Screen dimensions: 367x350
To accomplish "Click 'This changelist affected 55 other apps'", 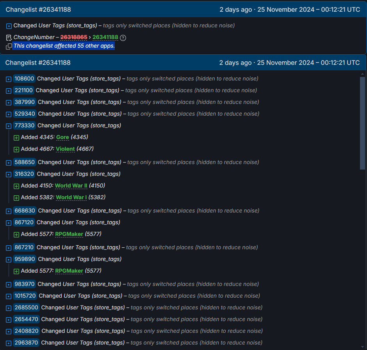I will click(x=64, y=46).
